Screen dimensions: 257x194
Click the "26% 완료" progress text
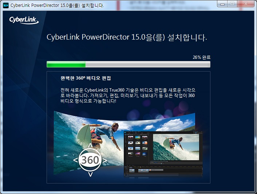pos(202,57)
